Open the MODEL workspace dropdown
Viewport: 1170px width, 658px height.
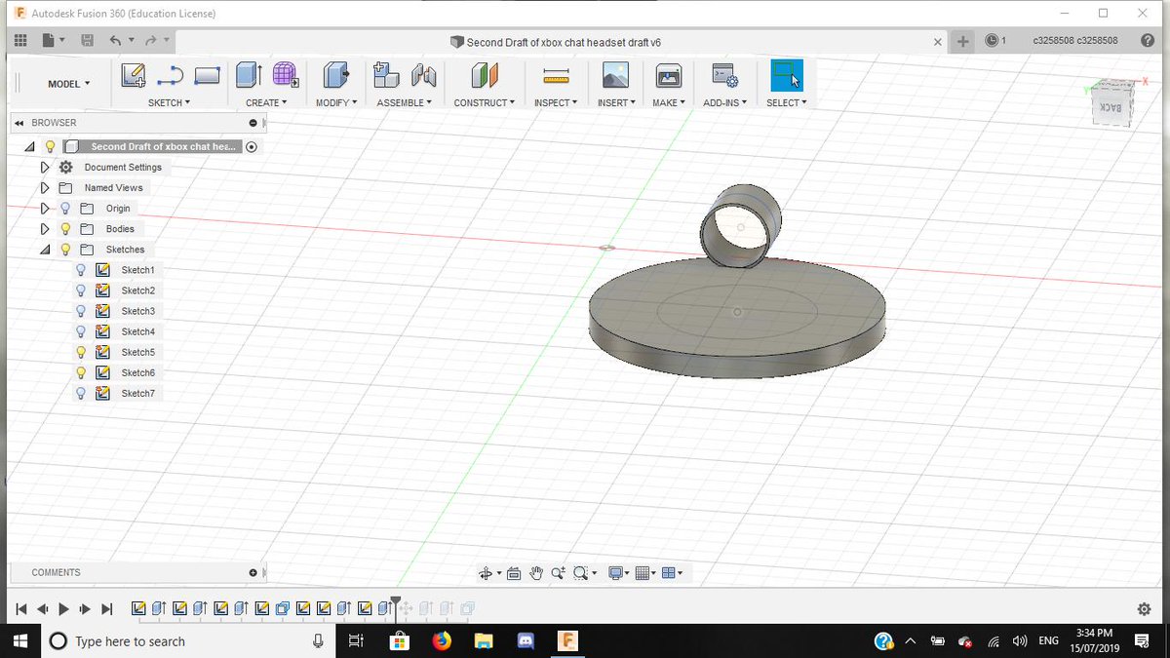[68, 84]
